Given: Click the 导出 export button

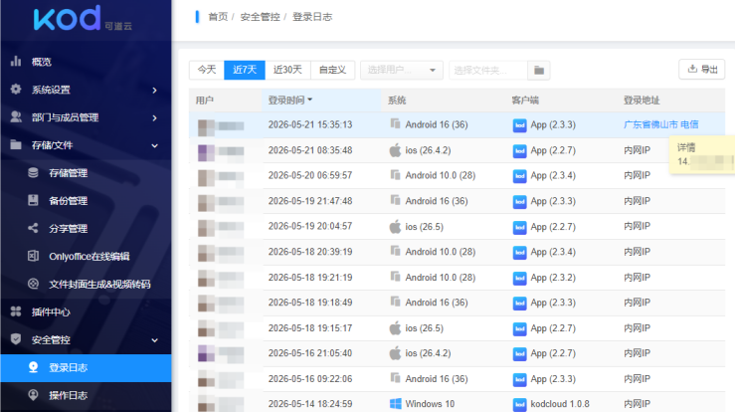Looking at the screenshot, I should pos(702,70).
